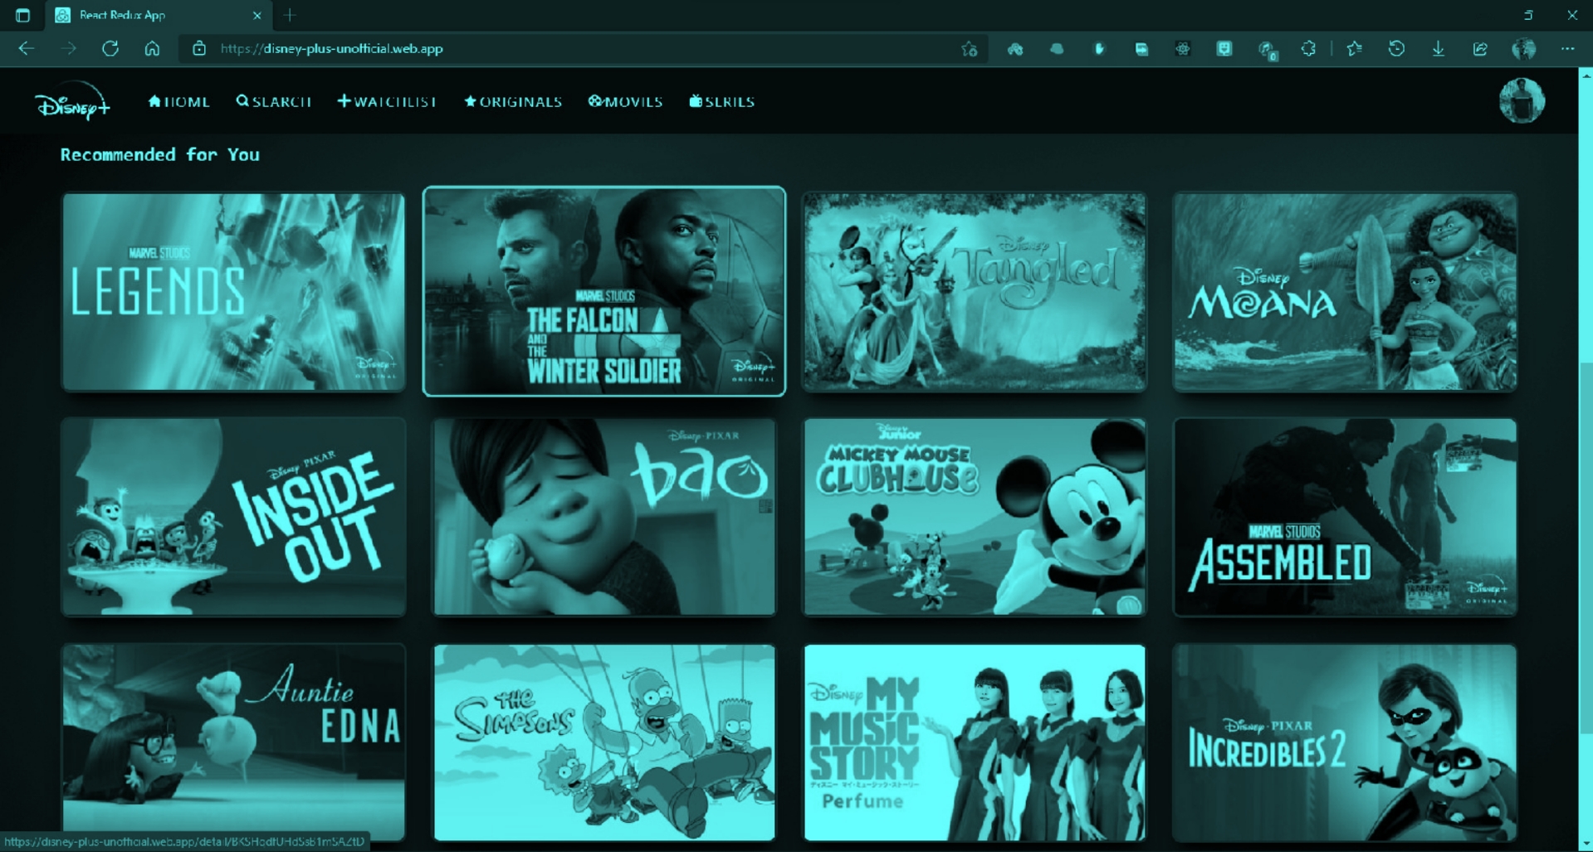Click the Home navigation link
The width and height of the screenshot is (1593, 852).
point(178,102)
